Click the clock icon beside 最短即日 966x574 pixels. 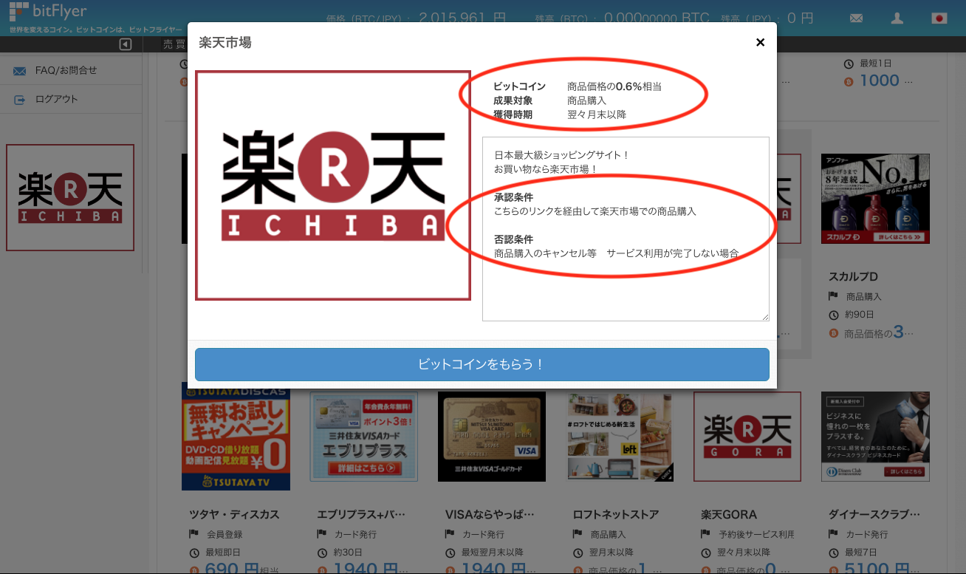pos(194,552)
